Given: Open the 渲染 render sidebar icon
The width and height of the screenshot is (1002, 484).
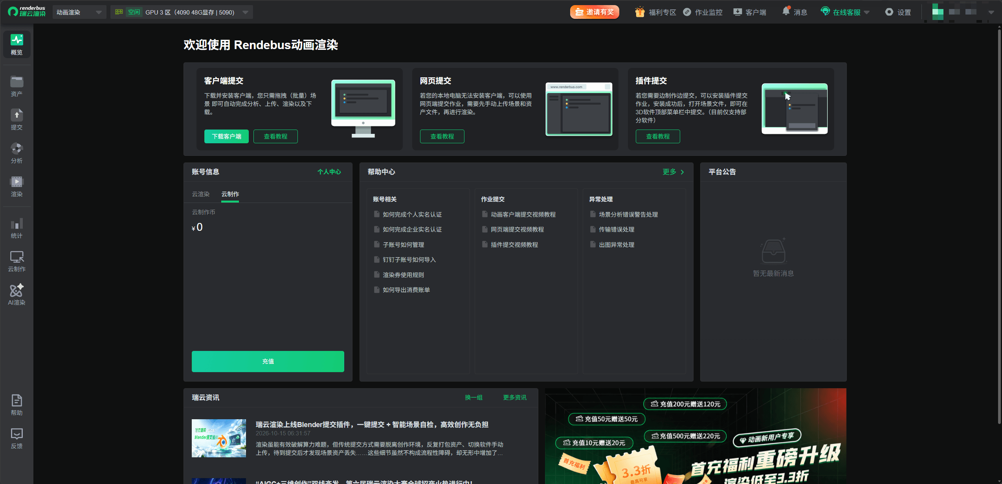Looking at the screenshot, I should [x=17, y=186].
